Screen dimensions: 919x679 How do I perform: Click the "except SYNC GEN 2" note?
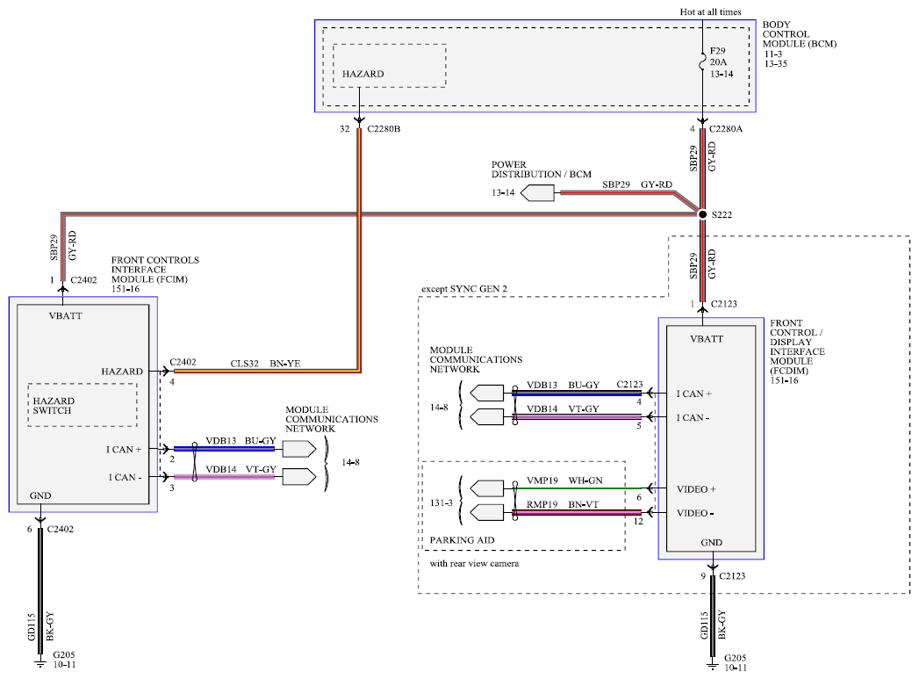click(x=464, y=289)
